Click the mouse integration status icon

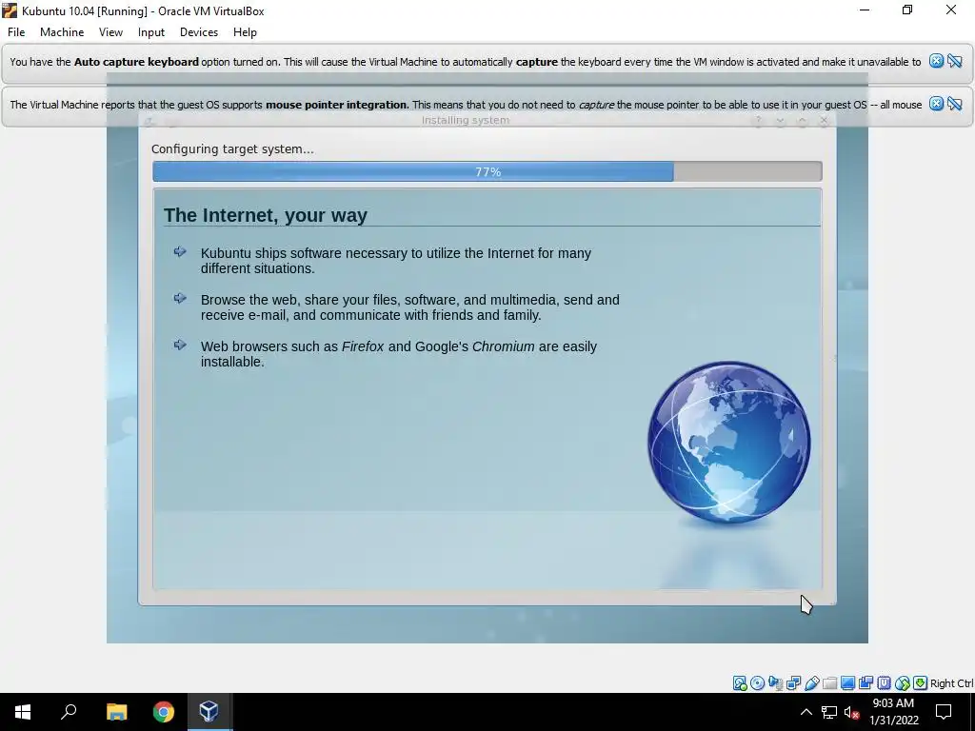(x=903, y=683)
